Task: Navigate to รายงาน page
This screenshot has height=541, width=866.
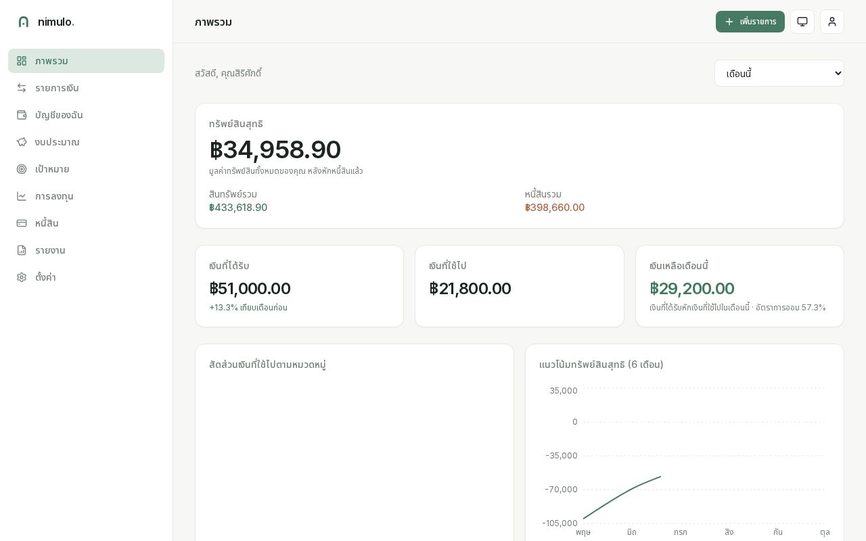Action: pyautogui.click(x=86, y=250)
